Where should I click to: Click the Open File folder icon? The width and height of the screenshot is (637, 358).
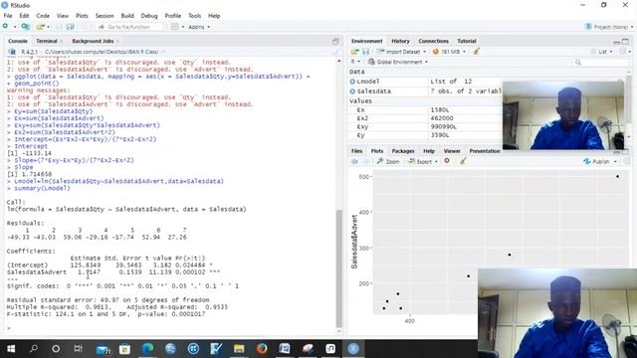pos(40,27)
